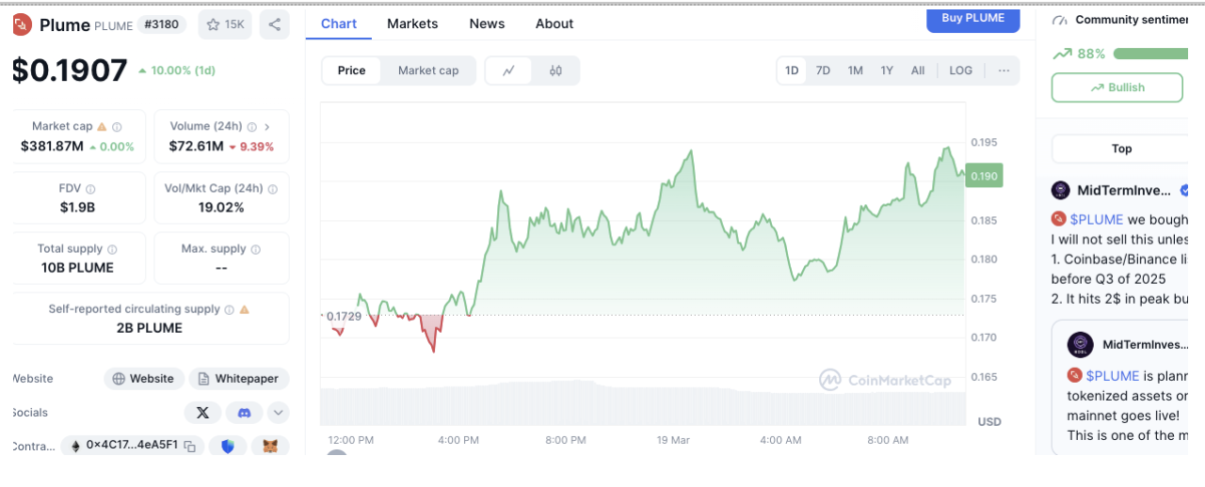Image resolution: width=1205 pixels, height=487 pixels.
Task: Click the MidTermInve... avatar in top post
Action: coord(1061,190)
